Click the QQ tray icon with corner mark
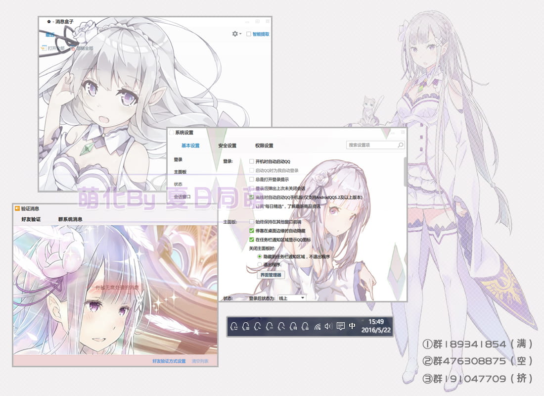Viewport: 544px width, 396px height. (258, 326)
